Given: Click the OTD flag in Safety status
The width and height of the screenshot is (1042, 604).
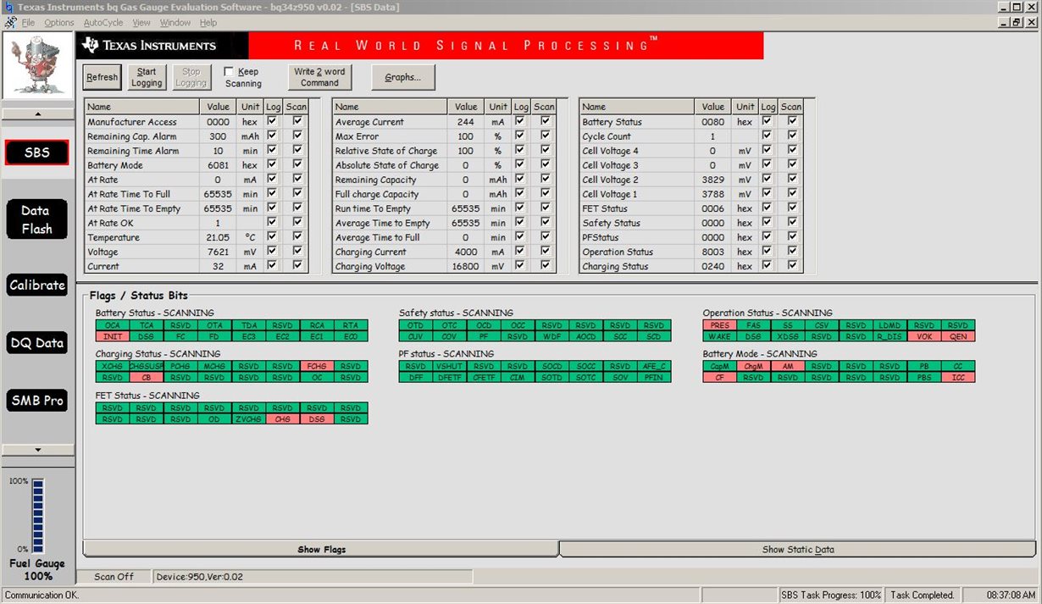Looking at the screenshot, I should tap(416, 325).
